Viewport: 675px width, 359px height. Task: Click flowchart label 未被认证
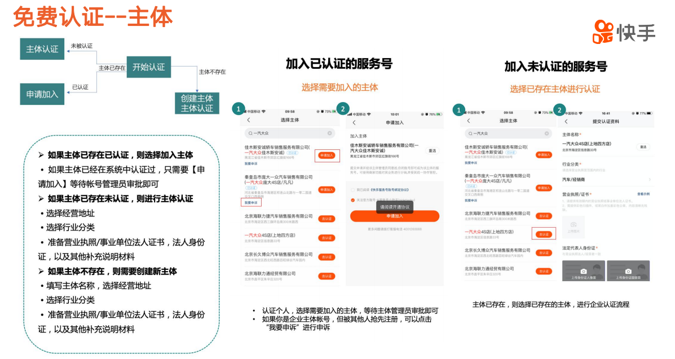tap(82, 46)
